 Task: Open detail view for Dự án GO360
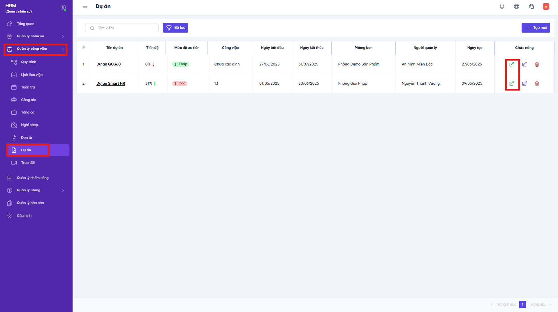[511, 64]
